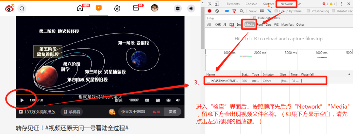Open Waterfall column sort arrow

[x=349, y=74]
